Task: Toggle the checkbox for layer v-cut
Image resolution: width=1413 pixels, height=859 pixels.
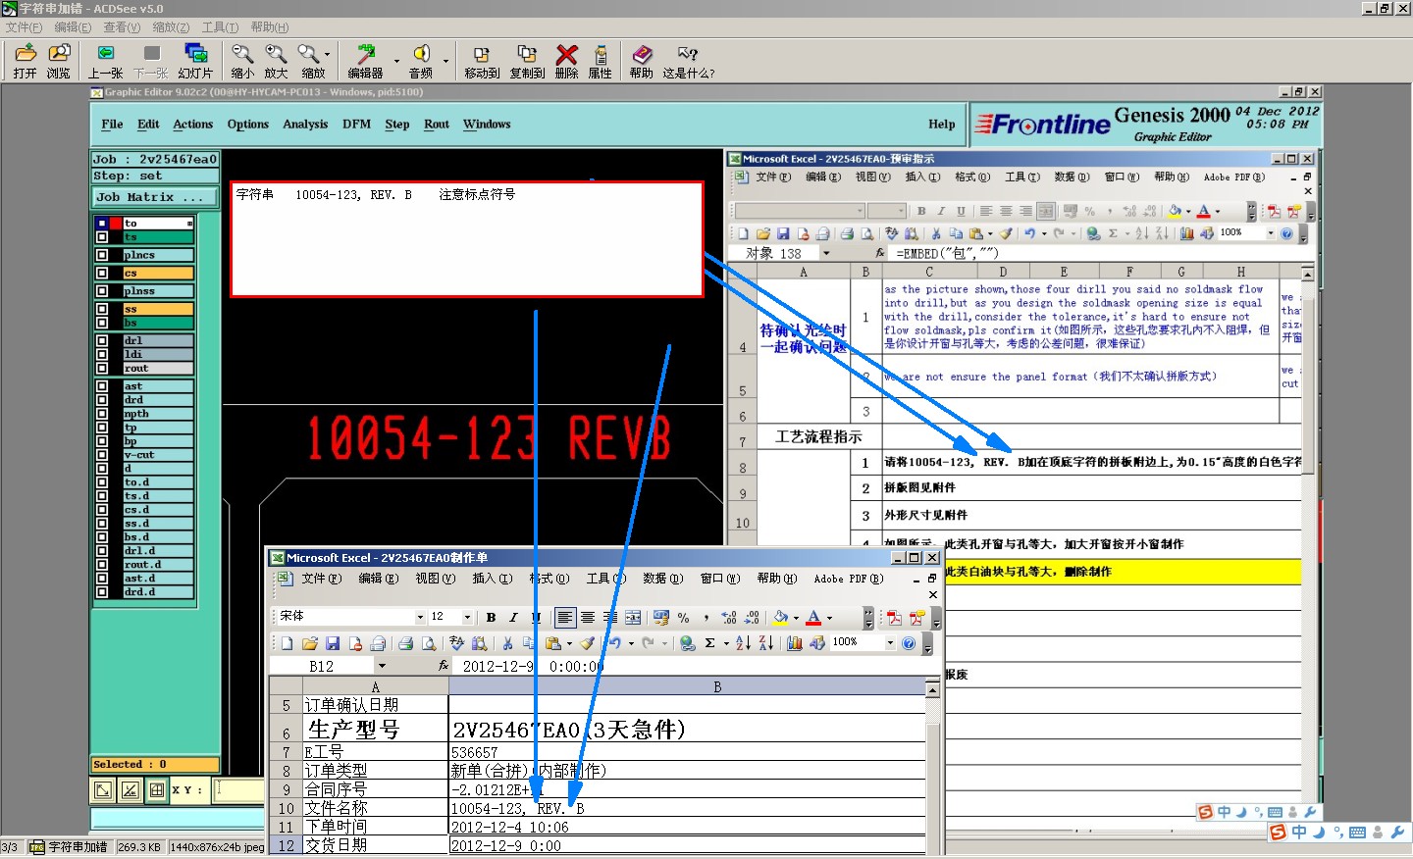Action: pos(102,455)
